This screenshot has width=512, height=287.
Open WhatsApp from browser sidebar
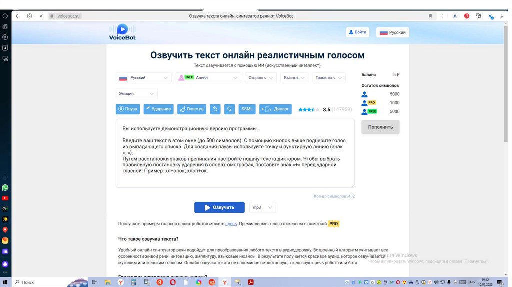tap(5, 187)
